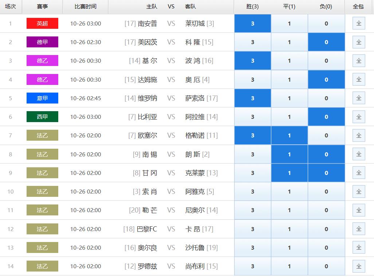Viewport: 374px width, 277px height.
Task: Click 全 button for match 14 罗德兹
Action: 359,266
